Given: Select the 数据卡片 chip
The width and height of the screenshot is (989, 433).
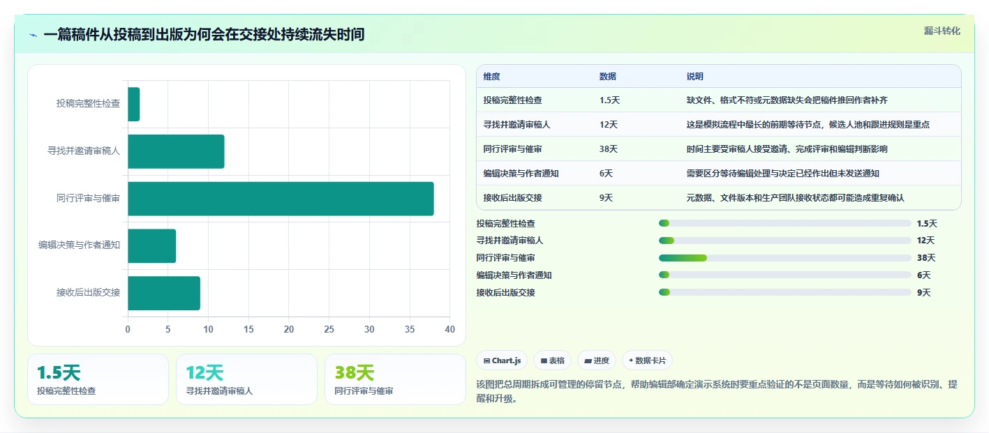Looking at the screenshot, I should coord(647,360).
